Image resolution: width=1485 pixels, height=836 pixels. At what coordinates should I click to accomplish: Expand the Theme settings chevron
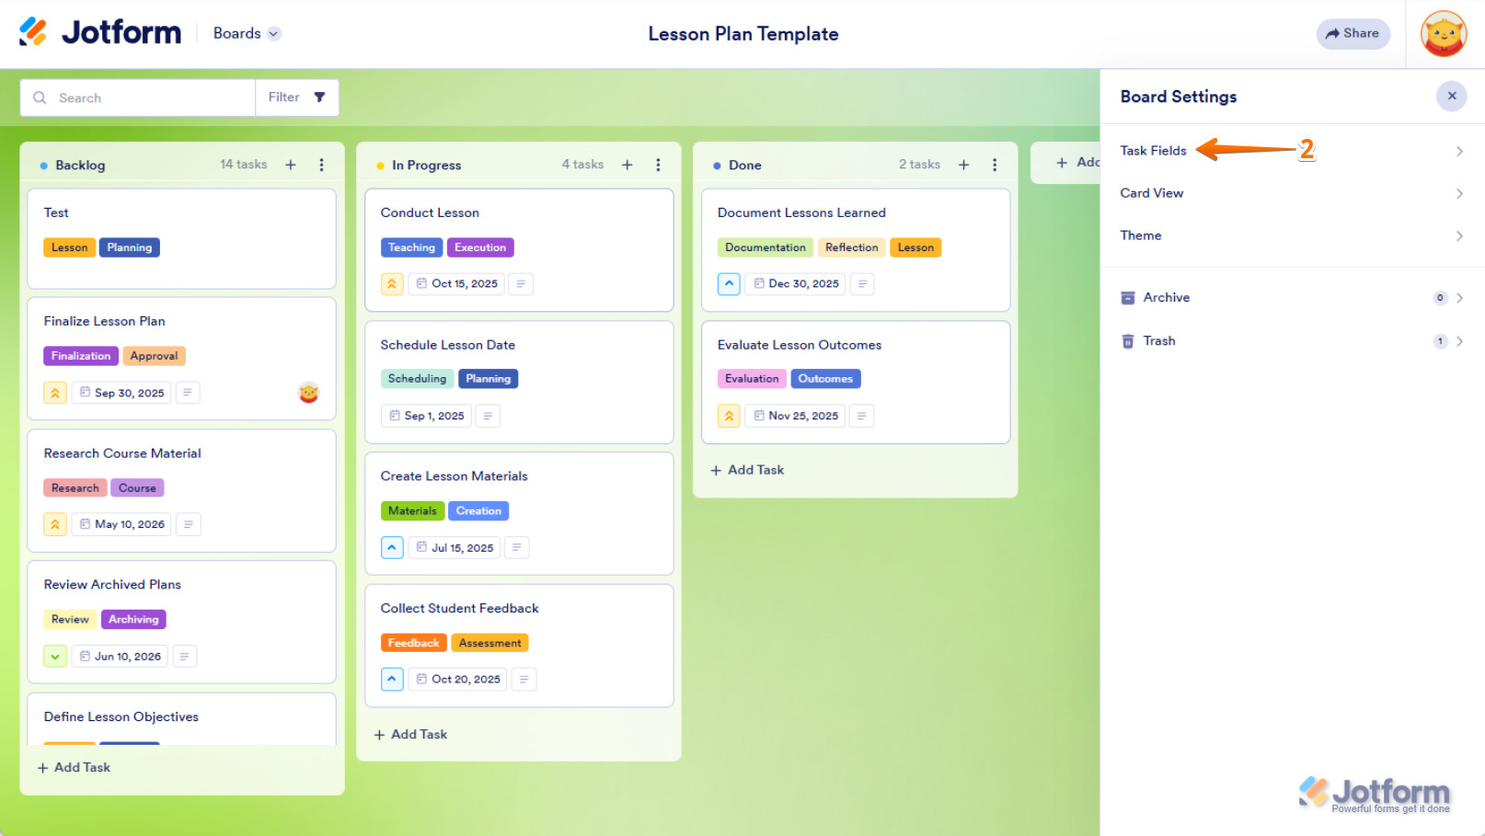1459,235
